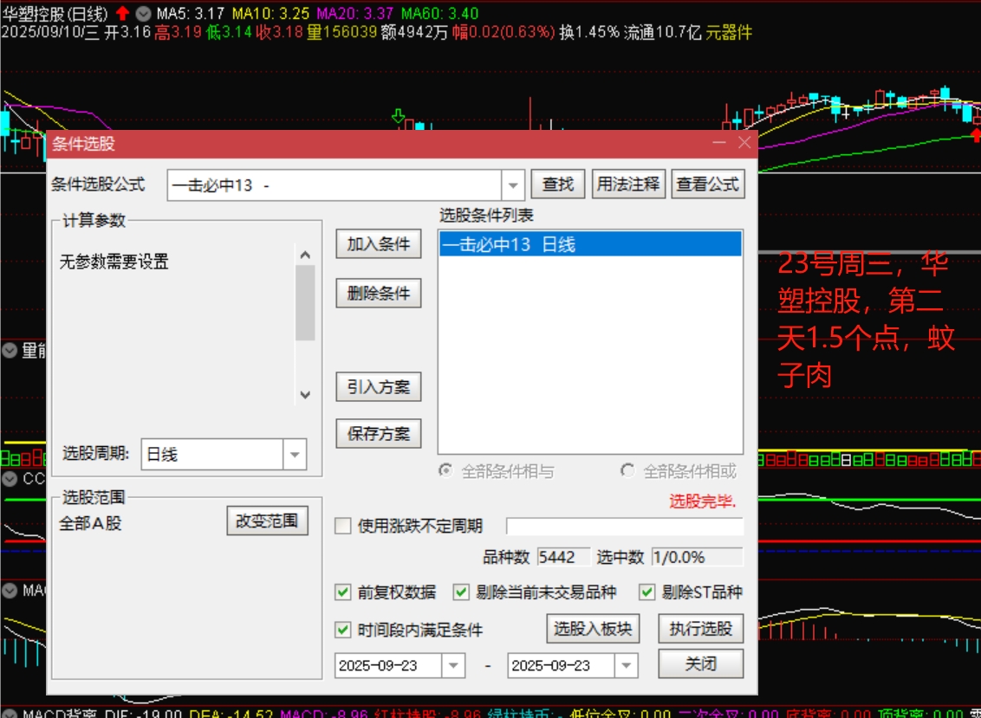This screenshot has width=981, height=718.
Task: Click the MA20: 3.37 indicator label
Action: 354,13
